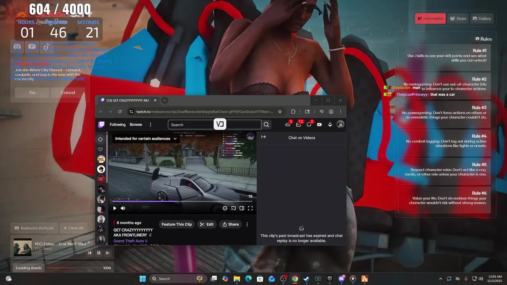Expand 'Intended for certain audiences' dropdown
The width and height of the screenshot is (507, 285).
[146, 139]
